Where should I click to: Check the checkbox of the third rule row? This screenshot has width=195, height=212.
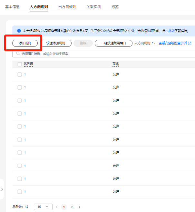click(x=20, y=100)
